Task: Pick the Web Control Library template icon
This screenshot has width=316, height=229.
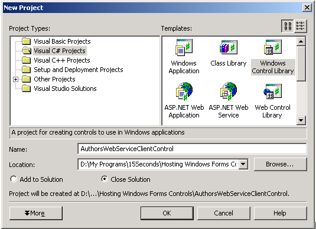Action: 272,91
